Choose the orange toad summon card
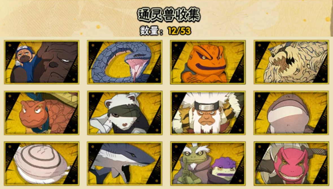 [x=208, y=62]
